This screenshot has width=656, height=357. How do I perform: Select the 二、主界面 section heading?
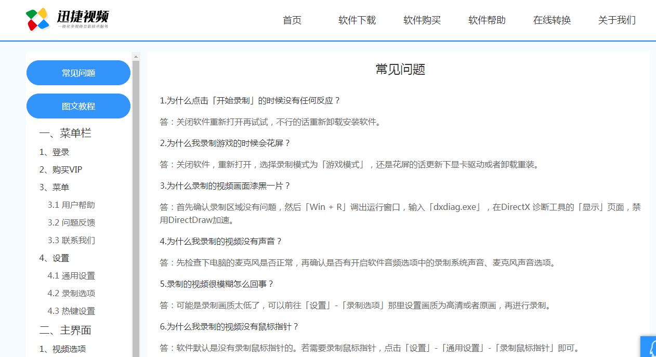(64, 330)
